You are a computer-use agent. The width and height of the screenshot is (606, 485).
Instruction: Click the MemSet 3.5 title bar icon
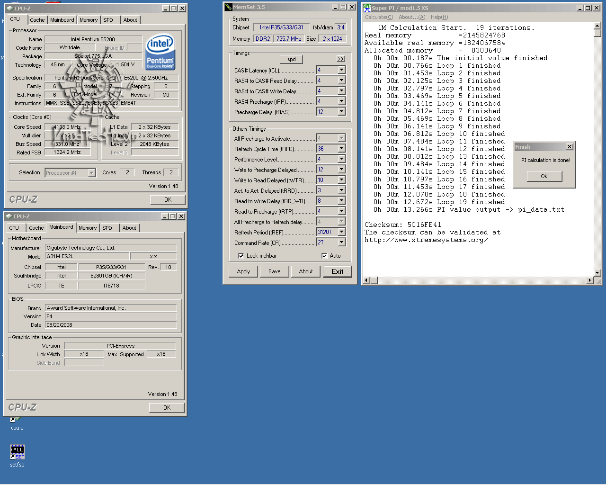click(x=229, y=7)
